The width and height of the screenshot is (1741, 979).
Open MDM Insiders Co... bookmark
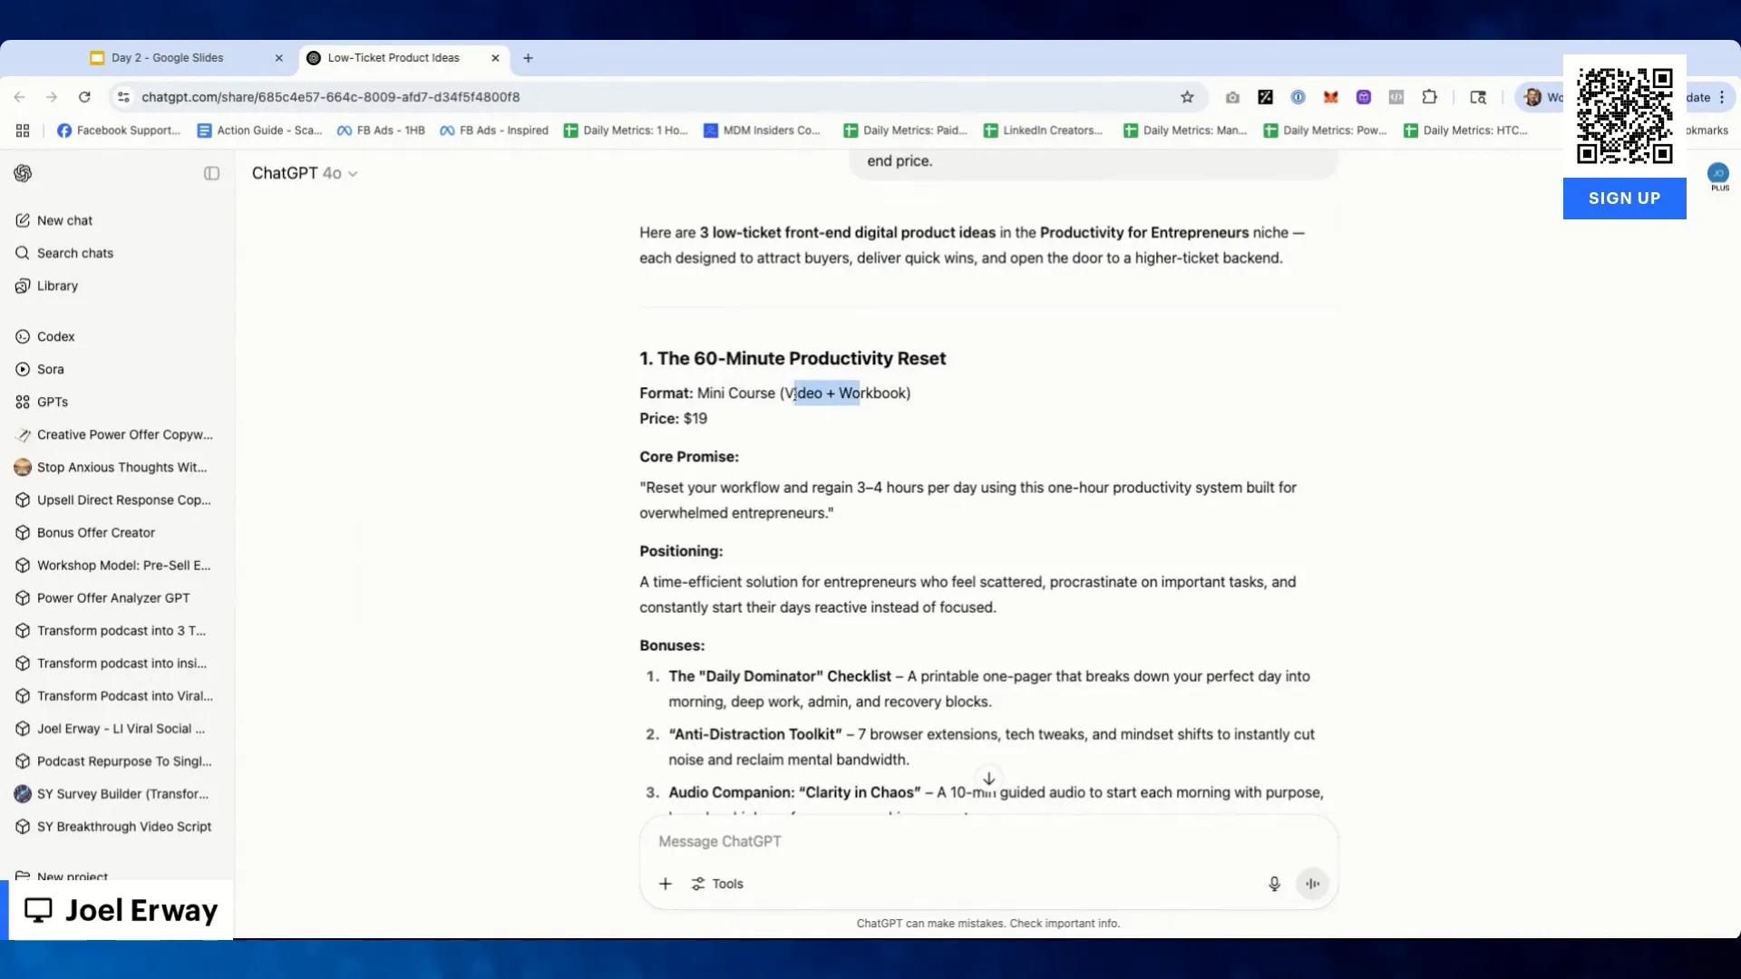(x=762, y=131)
